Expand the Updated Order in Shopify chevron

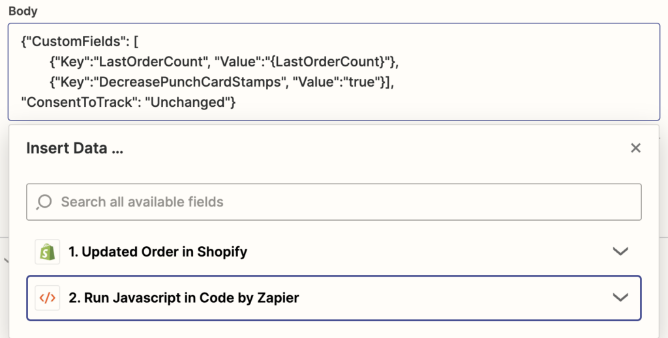point(620,251)
